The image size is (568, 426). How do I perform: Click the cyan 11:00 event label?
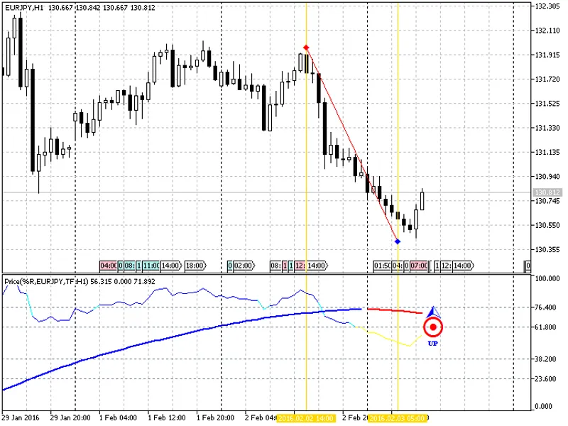tap(151, 266)
